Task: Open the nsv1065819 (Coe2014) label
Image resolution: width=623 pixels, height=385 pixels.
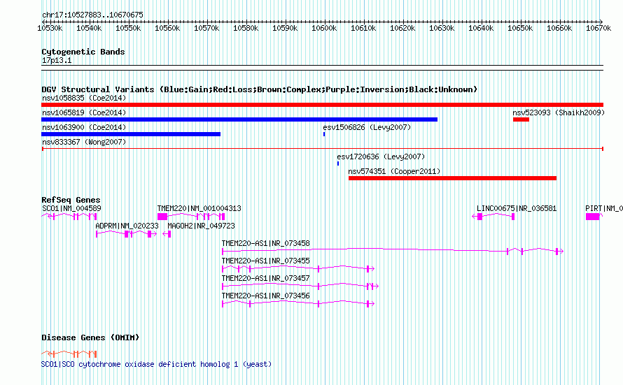Action: [84, 112]
